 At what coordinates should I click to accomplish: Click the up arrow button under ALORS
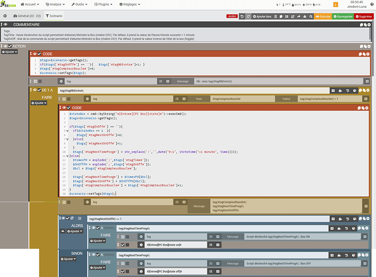click(63, 231)
